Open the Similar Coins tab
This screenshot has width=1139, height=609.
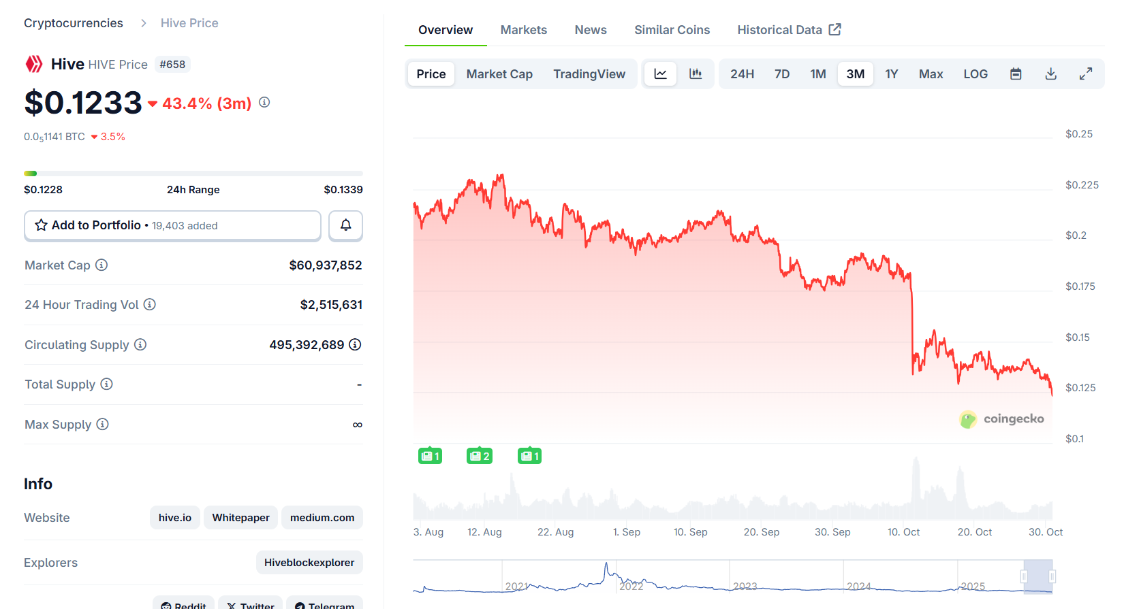coord(672,30)
